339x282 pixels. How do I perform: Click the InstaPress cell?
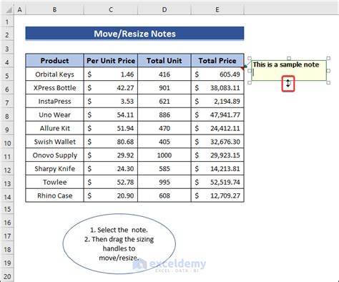tap(54, 101)
